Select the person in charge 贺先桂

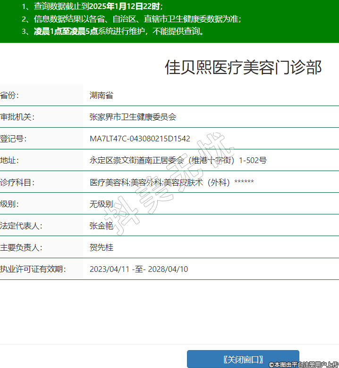tap(102, 247)
